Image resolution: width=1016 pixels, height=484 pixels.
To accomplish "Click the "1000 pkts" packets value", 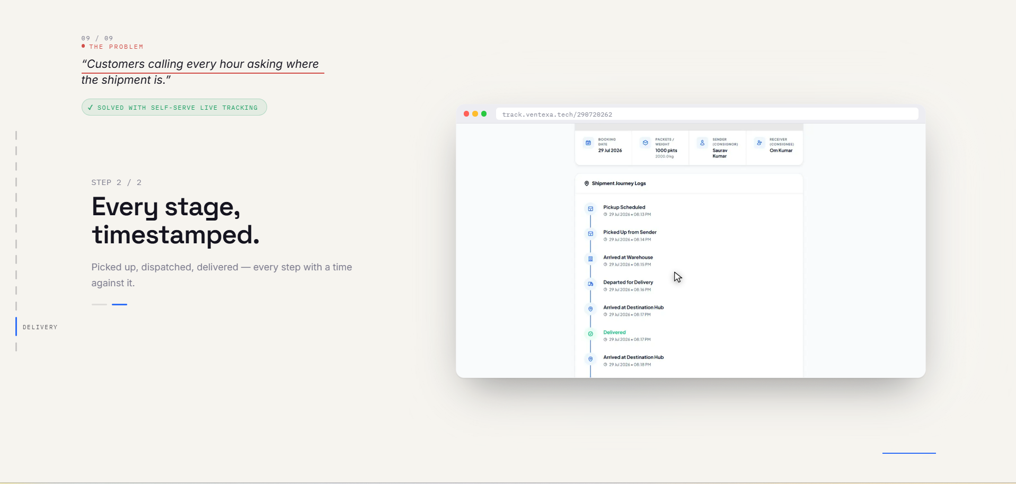I will (666, 151).
